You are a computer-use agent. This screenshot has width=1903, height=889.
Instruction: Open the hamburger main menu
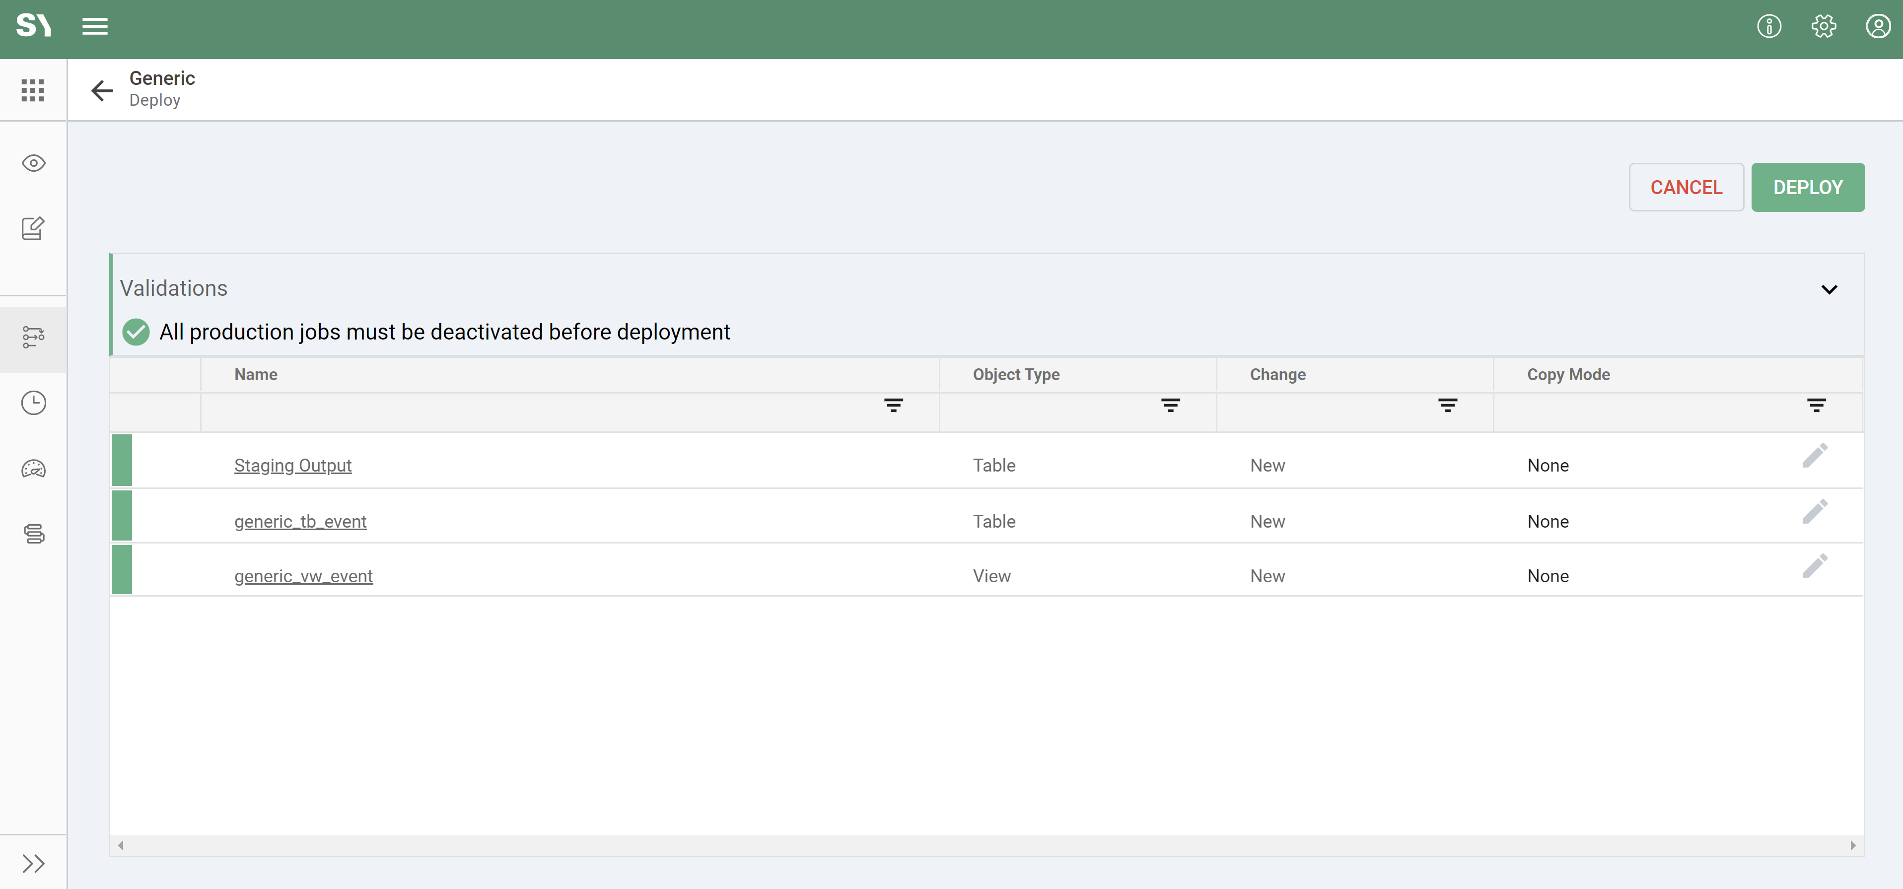click(x=94, y=27)
